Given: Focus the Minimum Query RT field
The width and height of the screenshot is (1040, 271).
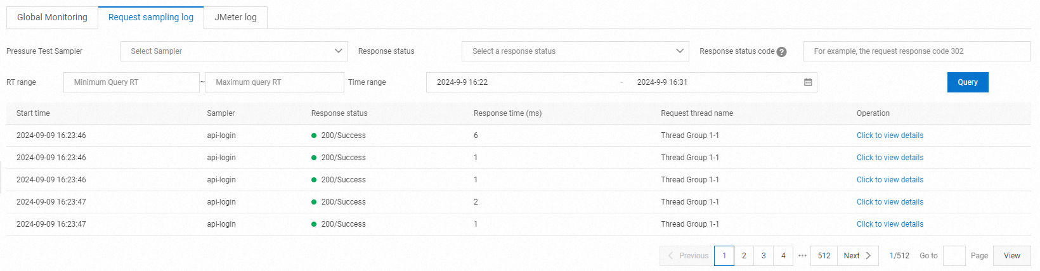Looking at the screenshot, I should coord(131,82).
